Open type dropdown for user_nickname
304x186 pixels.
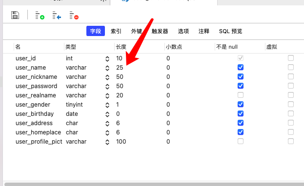tap(107, 77)
